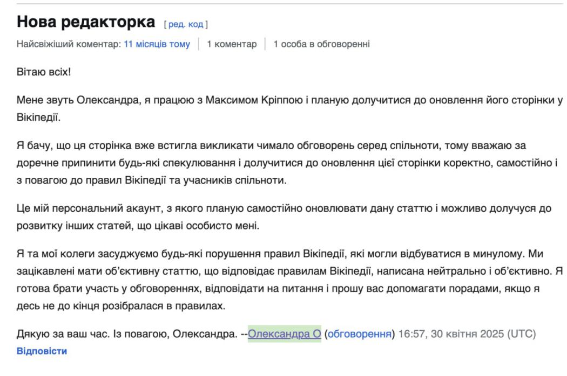Click the paragraph beginning "Я бачу, що ця сторінка"
The width and height of the screenshot is (567, 376).
[x=286, y=163]
